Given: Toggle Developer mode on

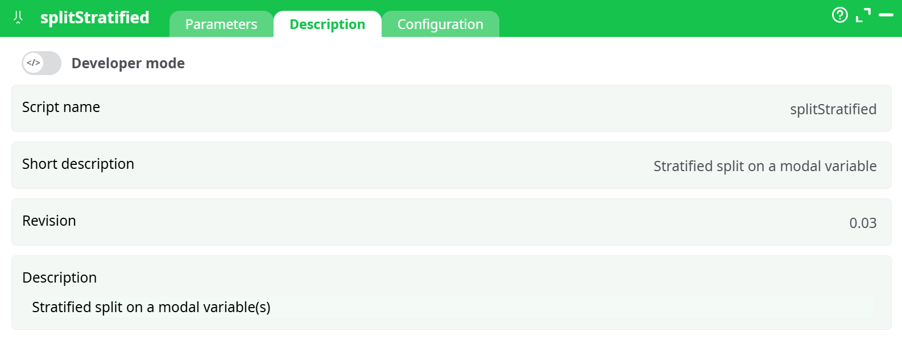Looking at the screenshot, I should [x=40, y=63].
